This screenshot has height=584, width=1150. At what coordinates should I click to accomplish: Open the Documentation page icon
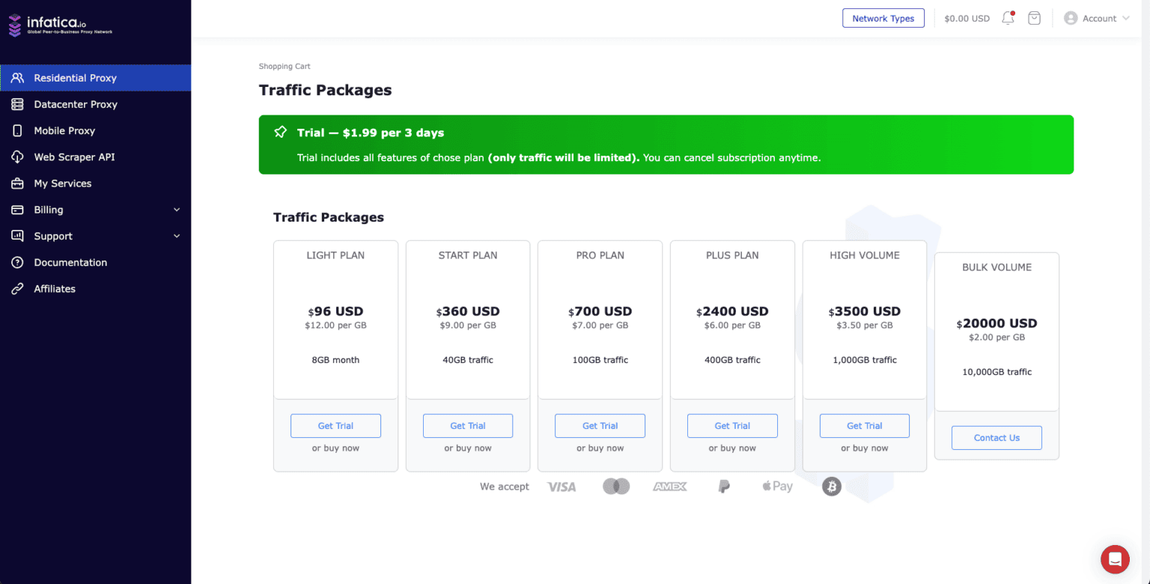[x=16, y=262]
